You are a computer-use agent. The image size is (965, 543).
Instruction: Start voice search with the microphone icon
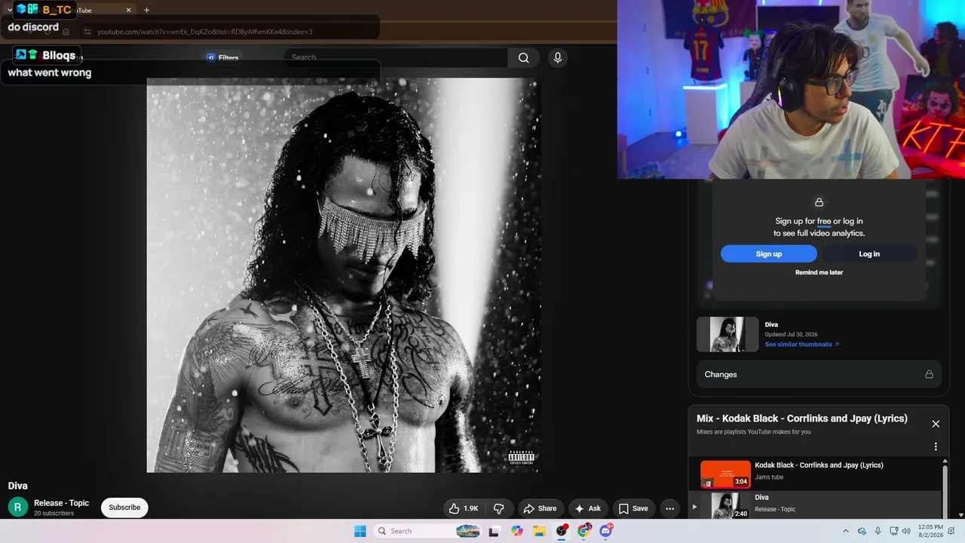tap(557, 58)
